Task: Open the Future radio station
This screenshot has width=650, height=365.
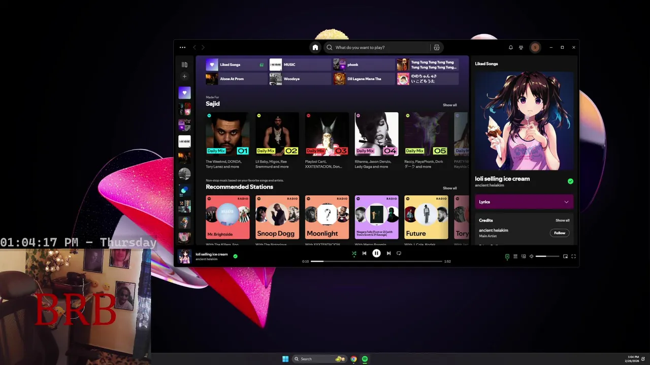Action: click(426, 217)
